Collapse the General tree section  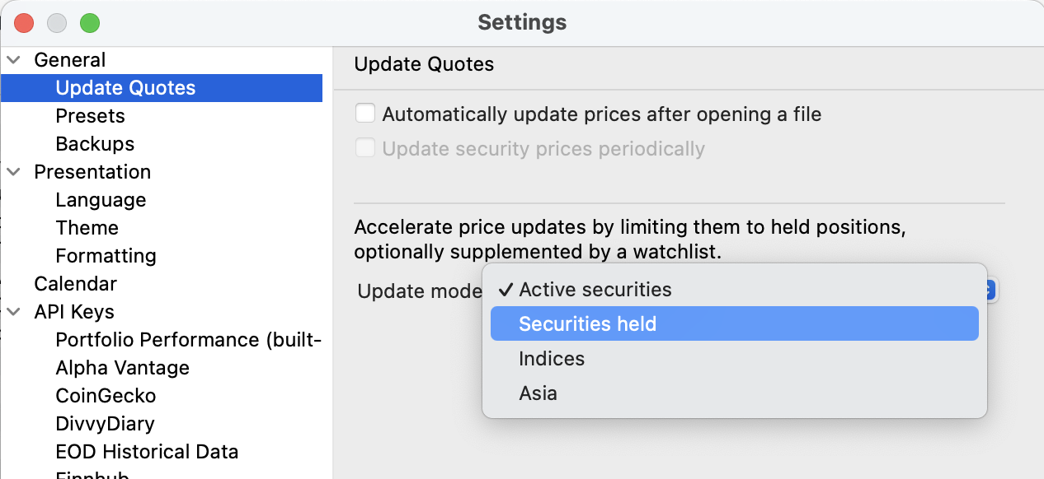[x=14, y=60]
